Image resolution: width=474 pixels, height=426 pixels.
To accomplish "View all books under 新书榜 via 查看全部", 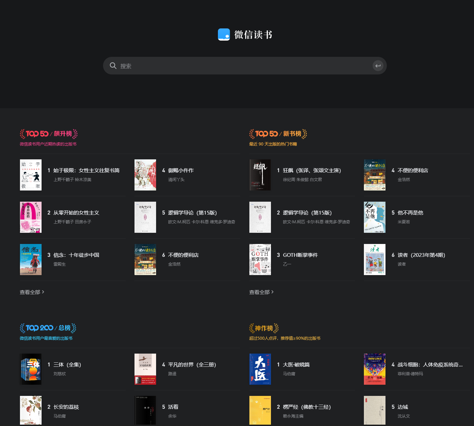I will 261,292.
